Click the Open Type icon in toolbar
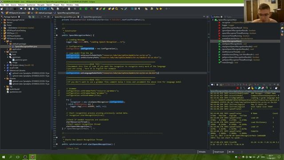The image size is (284, 160). coord(110,9)
